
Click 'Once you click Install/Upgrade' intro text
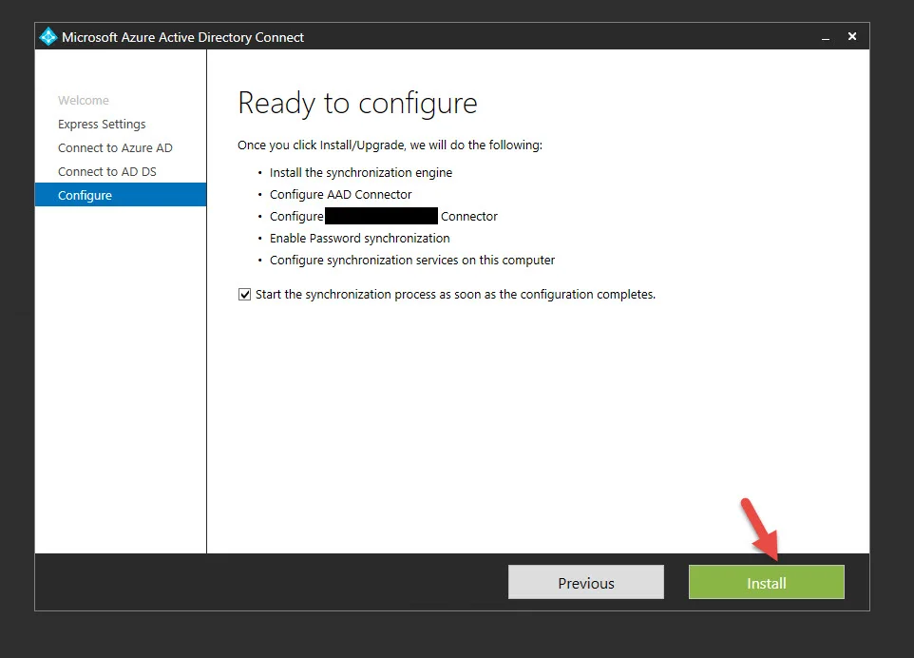(390, 145)
